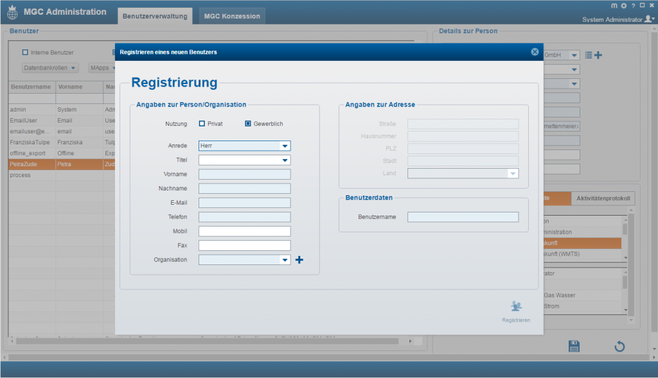This screenshot has height=378, width=658.
Task: Click the circular refresh arrow icon
Action: point(619,347)
